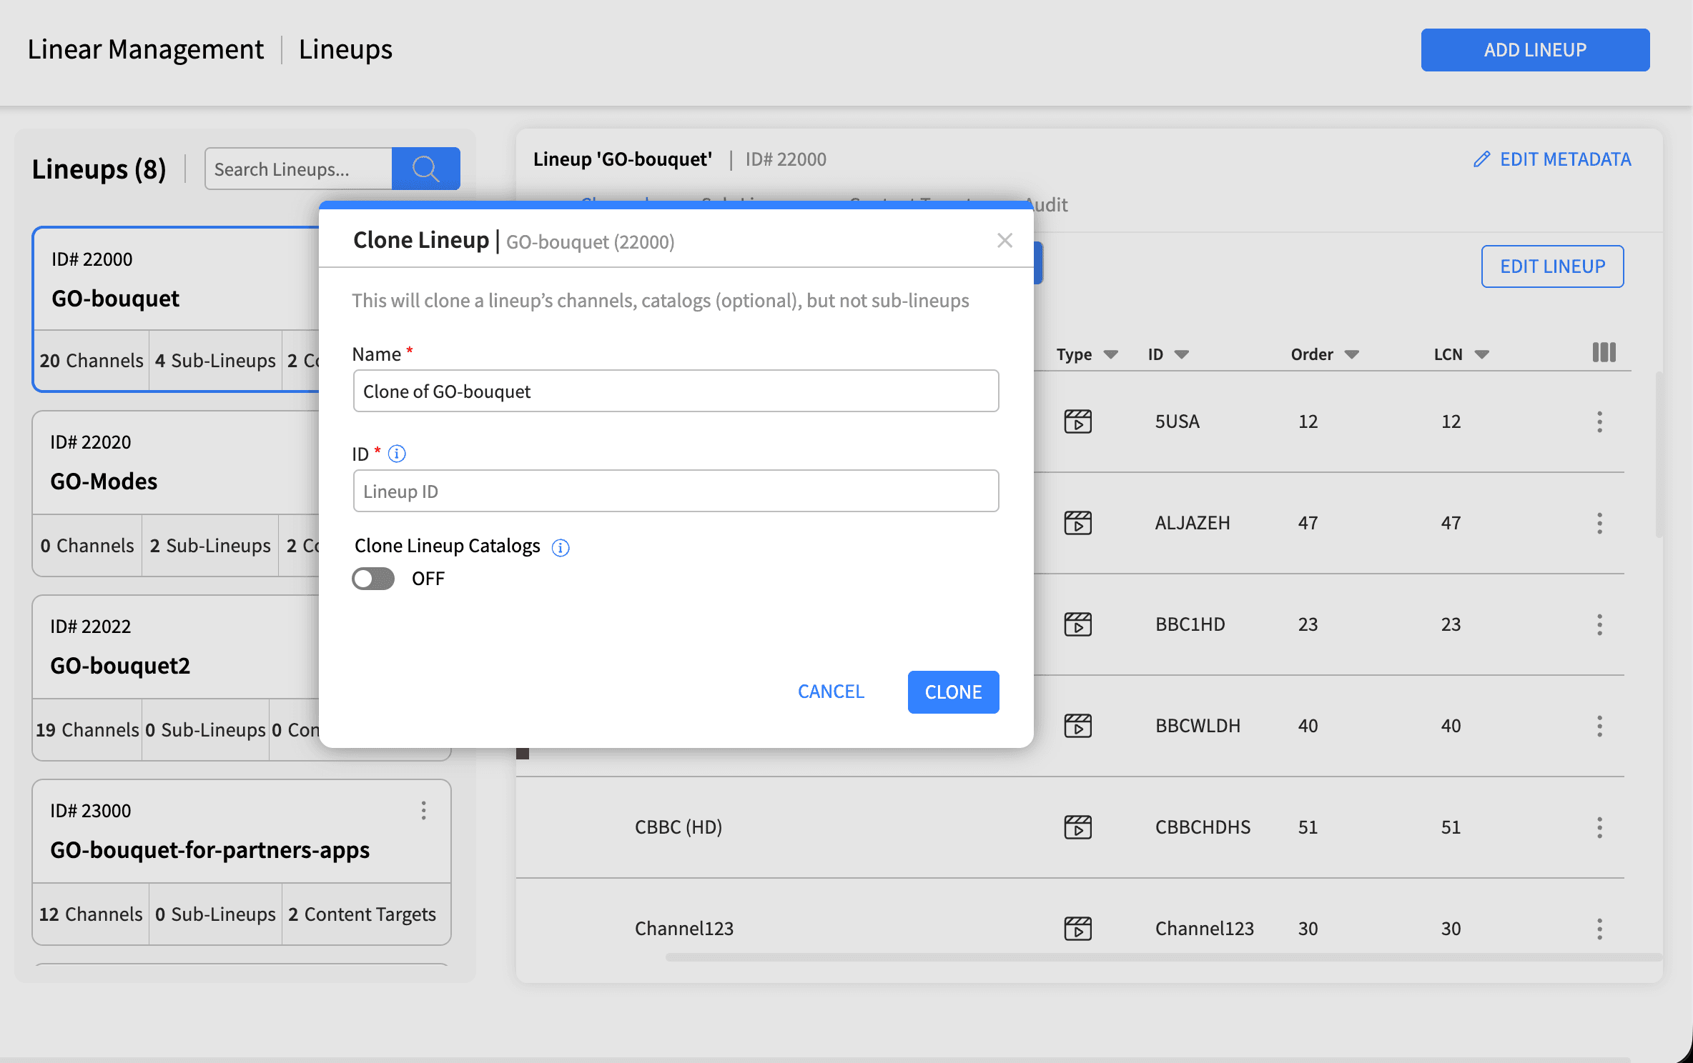Click '4 Sub-Lineups' on GO-bouquet card
This screenshot has height=1063, width=1693.
click(x=215, y=361)
